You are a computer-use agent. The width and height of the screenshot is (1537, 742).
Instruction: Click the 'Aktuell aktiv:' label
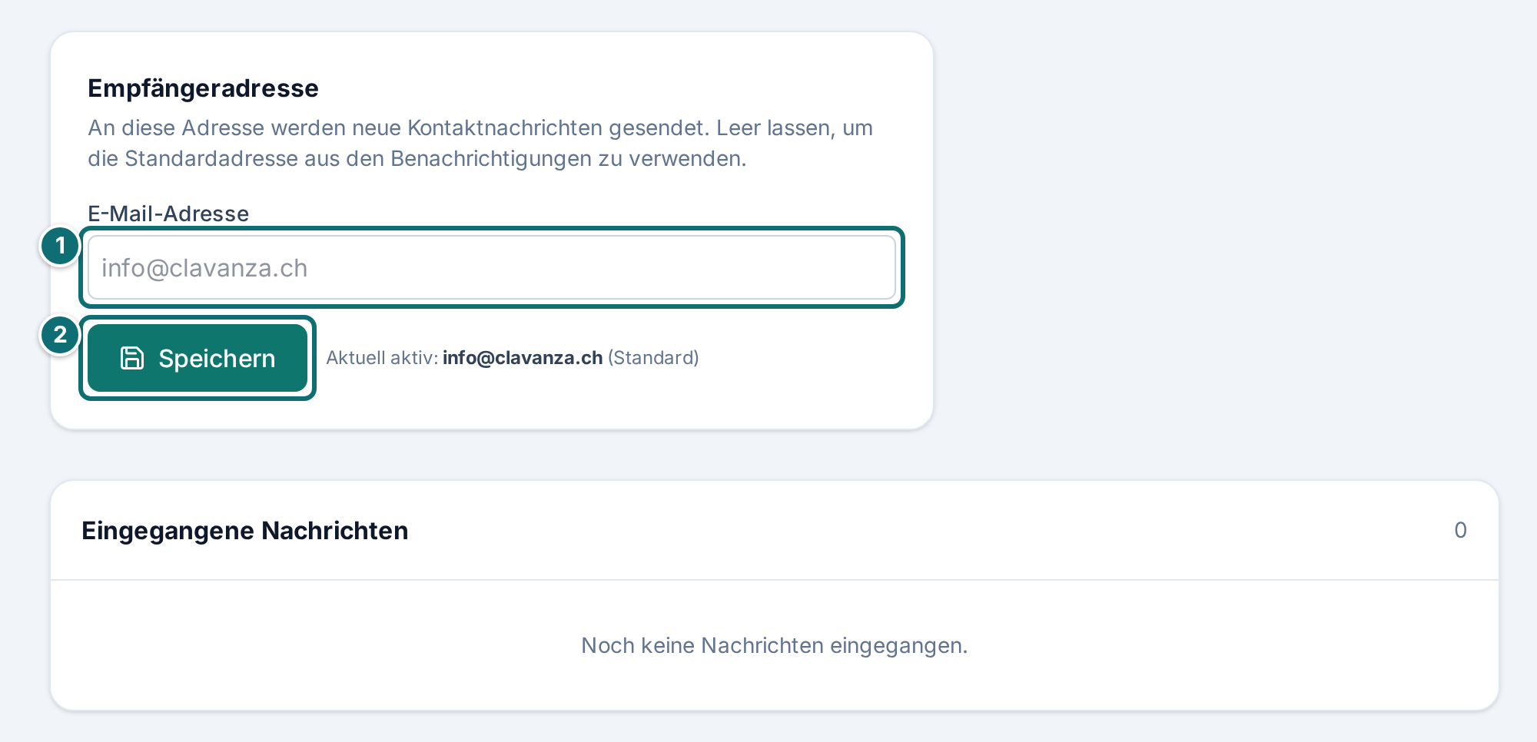(382, 358)
